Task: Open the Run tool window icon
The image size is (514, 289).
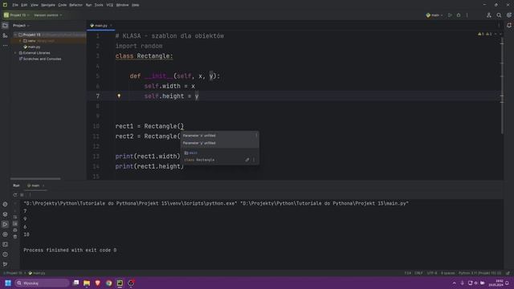Action: [5, 225]
